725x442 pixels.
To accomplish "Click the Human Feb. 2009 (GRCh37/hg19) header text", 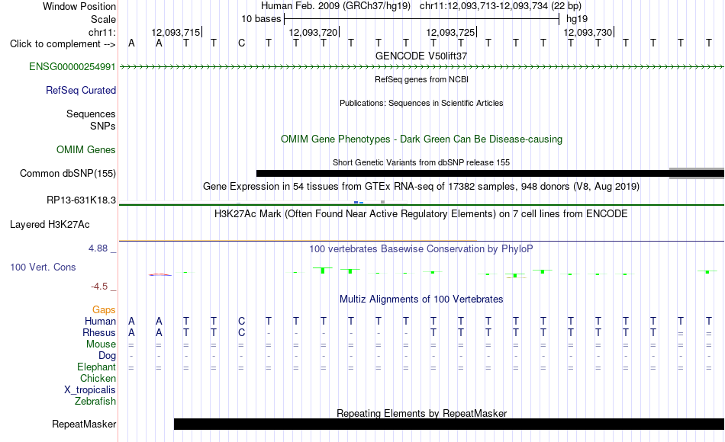I will coord(336,6).
